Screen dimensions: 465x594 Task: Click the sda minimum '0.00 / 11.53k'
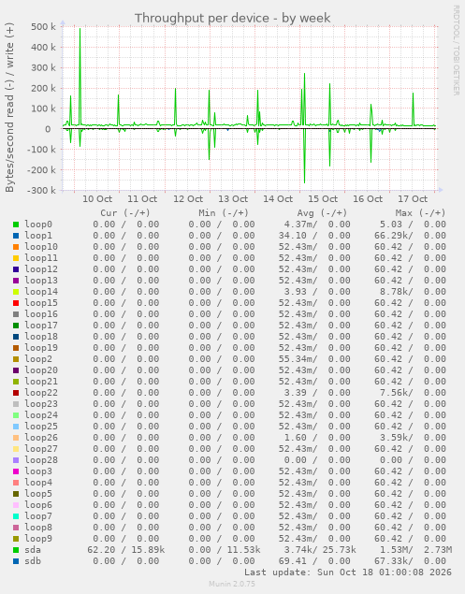[x=225, y=550]
